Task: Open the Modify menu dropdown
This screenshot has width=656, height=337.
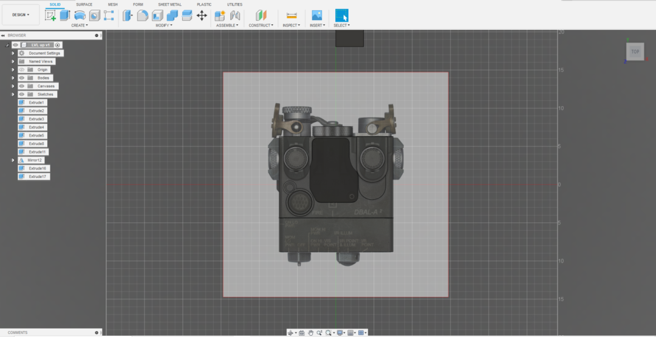Action: point(164,26)
